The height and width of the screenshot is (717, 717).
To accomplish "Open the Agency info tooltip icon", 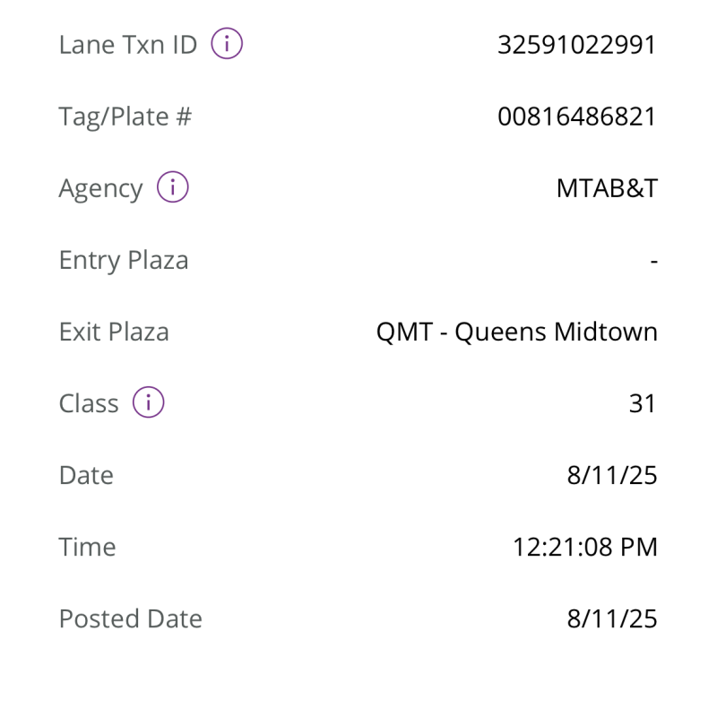I will coord(173,187).
